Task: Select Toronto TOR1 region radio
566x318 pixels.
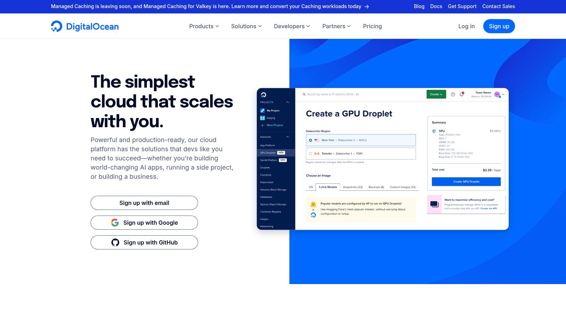Action: click(x=310, y=154)
